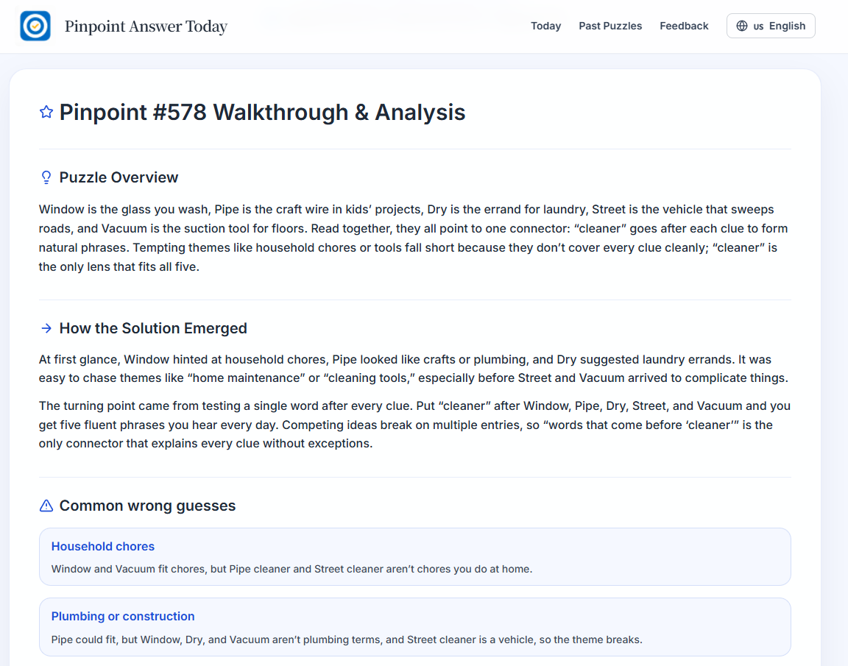Click the arrow icon beside How the Solution Emerged
Screen dimensions: 848x666
[x=46, y=328]
